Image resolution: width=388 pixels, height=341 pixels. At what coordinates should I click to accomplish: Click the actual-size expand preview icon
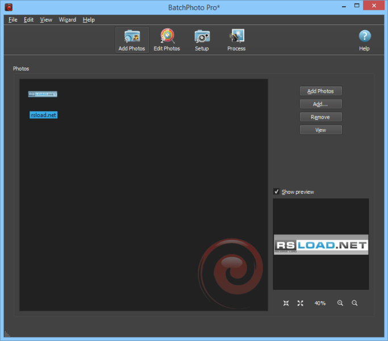300,303
